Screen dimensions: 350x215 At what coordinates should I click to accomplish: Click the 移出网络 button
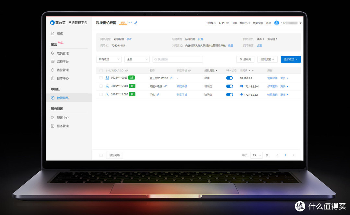[114, 155]
